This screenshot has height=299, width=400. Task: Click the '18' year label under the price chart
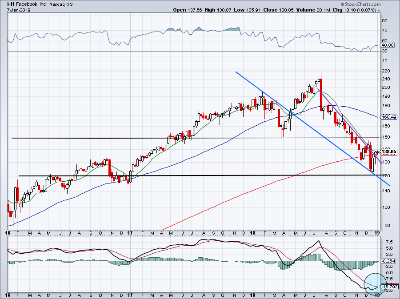(x=252, y=233)
